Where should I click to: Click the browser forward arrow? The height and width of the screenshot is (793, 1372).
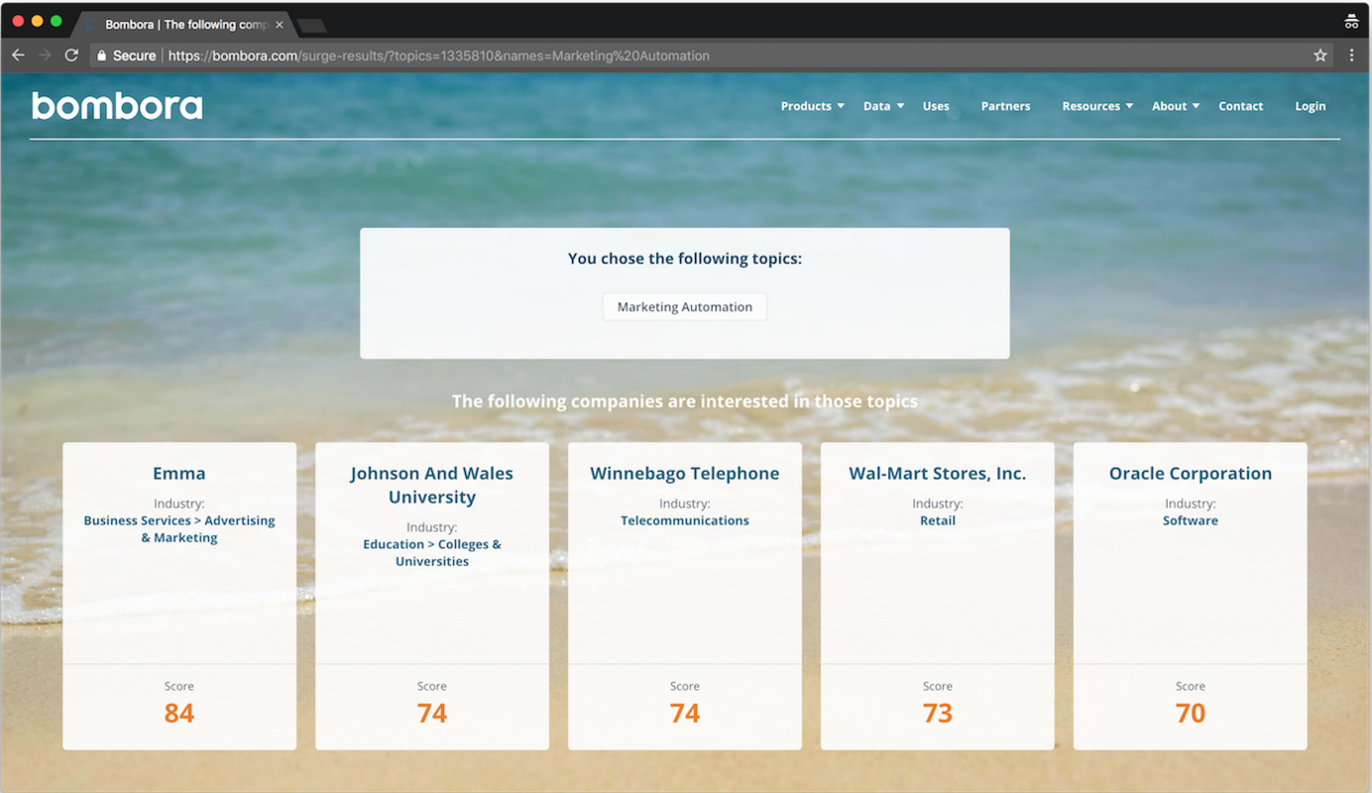click(45, 55)
